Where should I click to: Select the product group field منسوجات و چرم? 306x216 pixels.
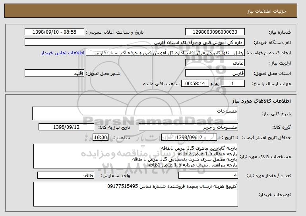(x=188, y=127)
